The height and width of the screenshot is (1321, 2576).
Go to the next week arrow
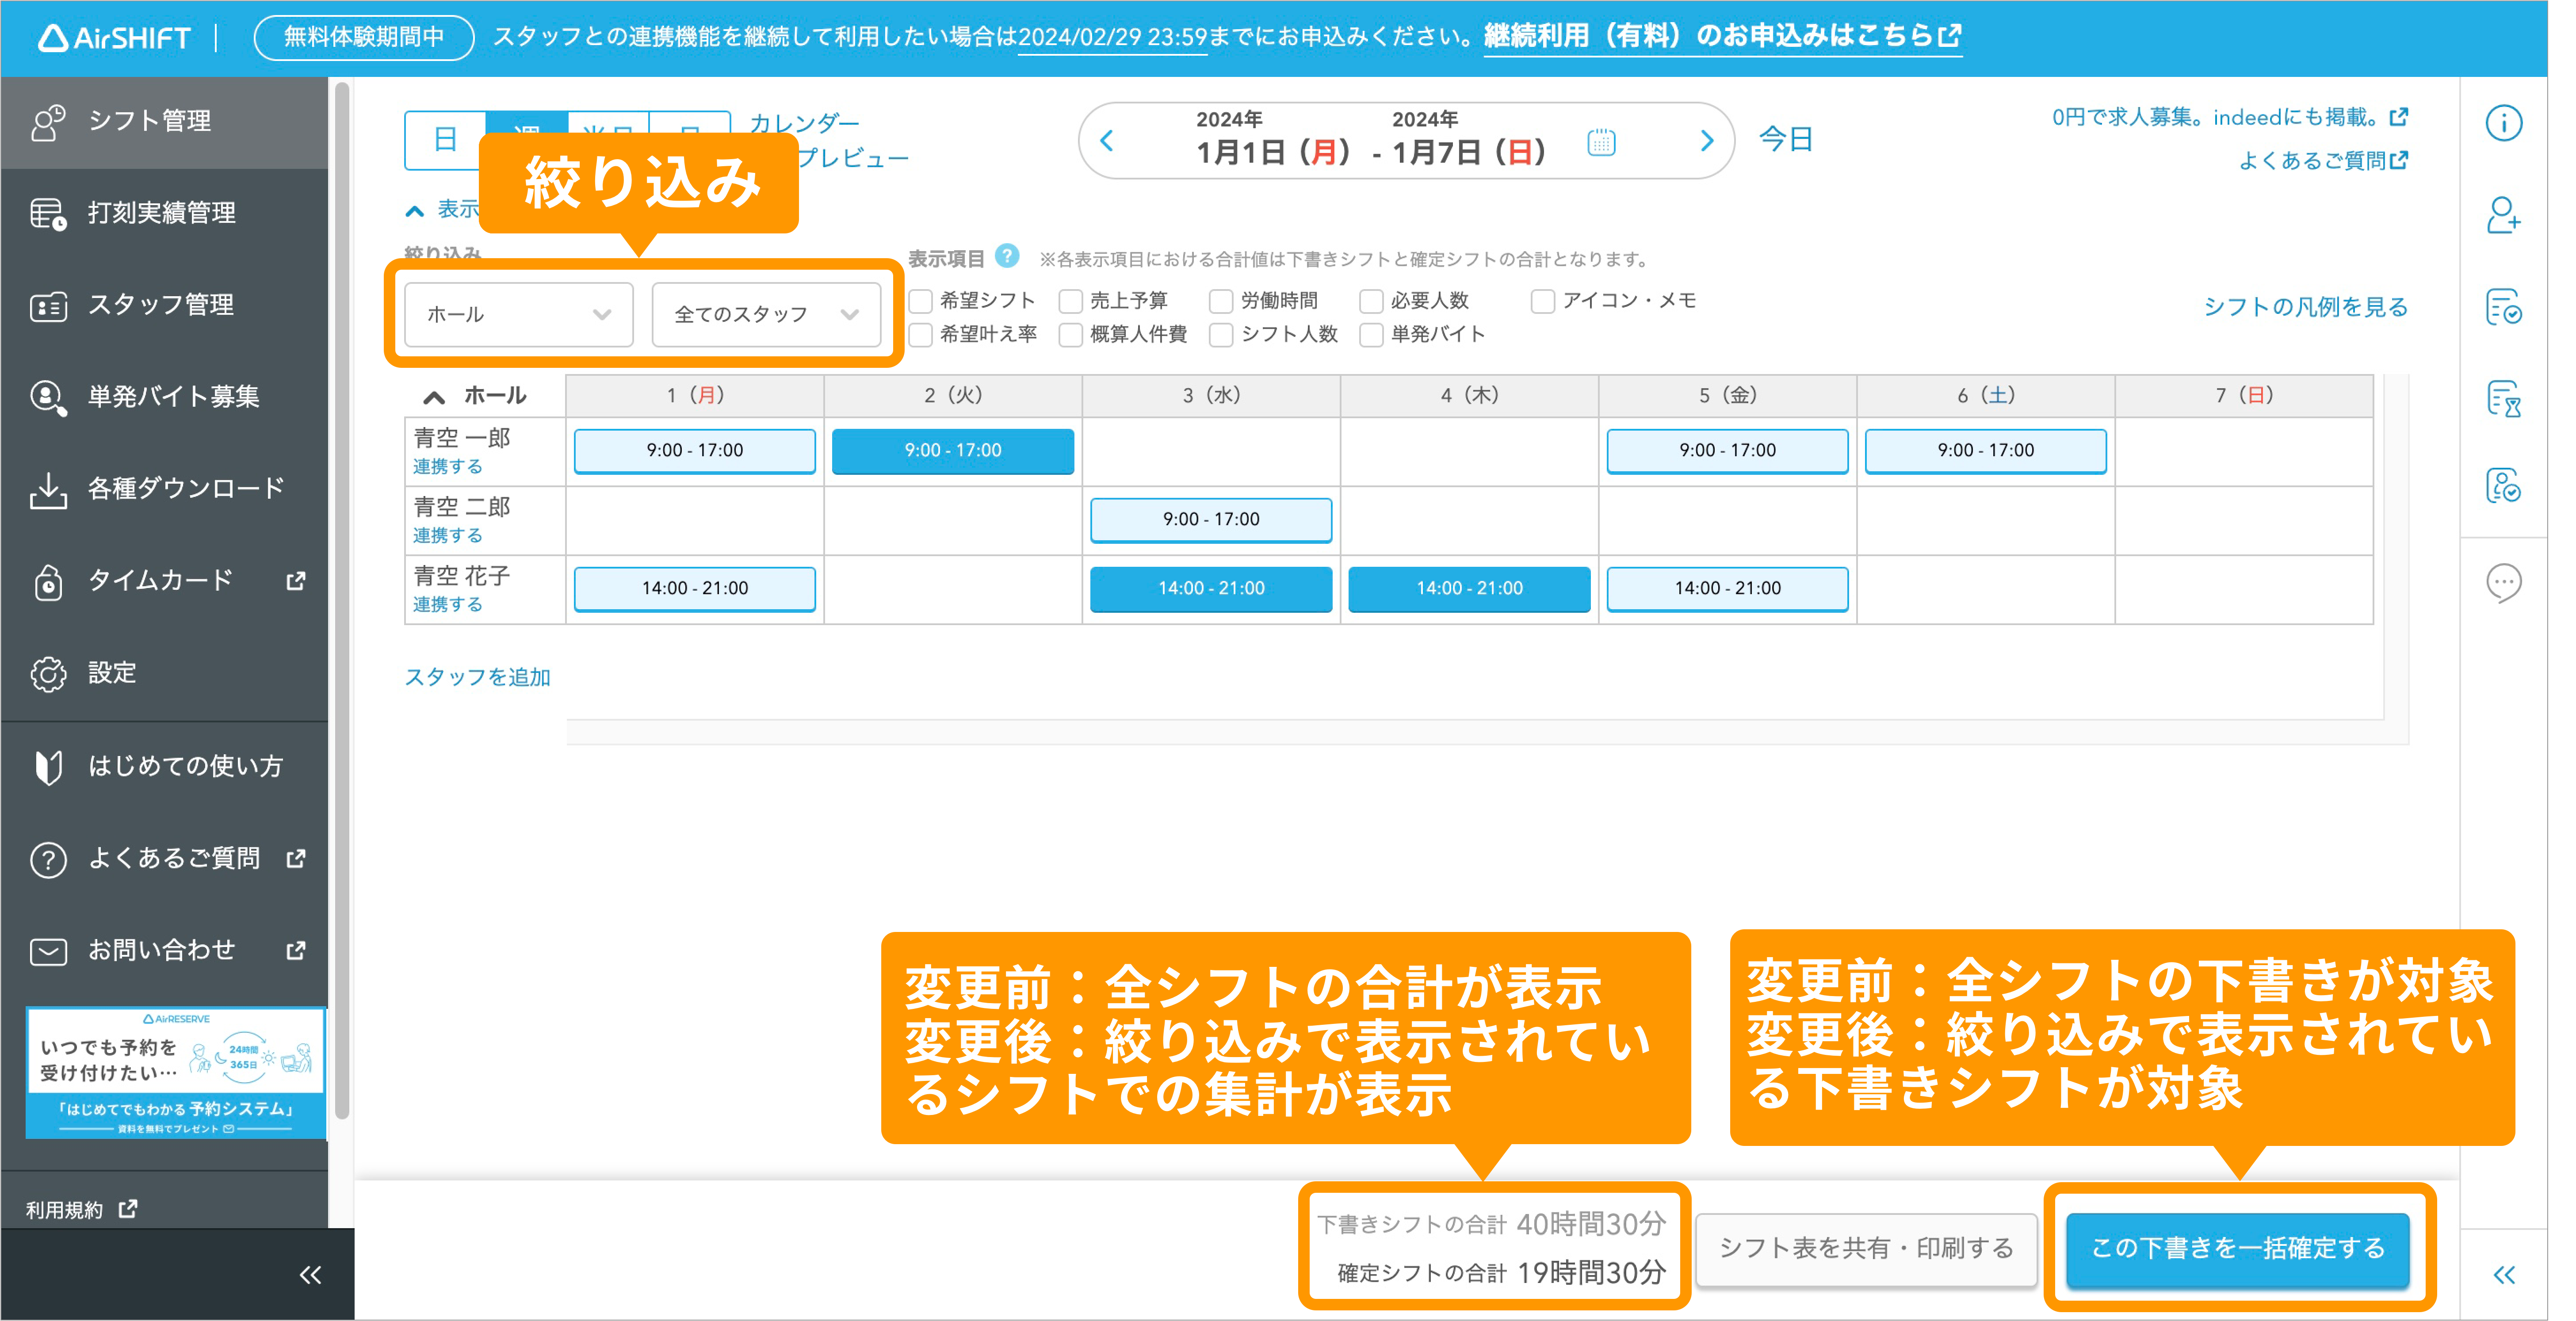(1707, 141)
